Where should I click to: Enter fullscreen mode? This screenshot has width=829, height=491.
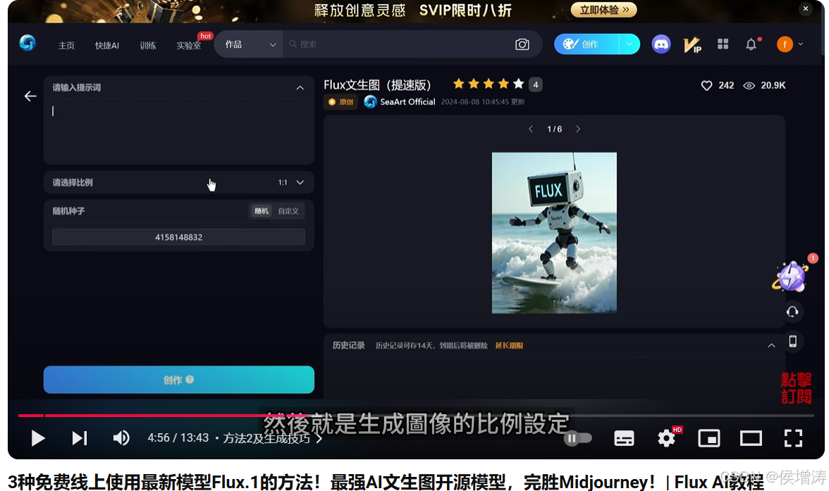point(793,438)
